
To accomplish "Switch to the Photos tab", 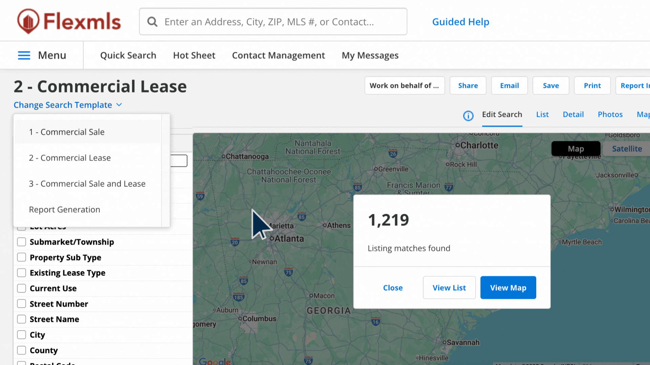I will coord(610,115).
